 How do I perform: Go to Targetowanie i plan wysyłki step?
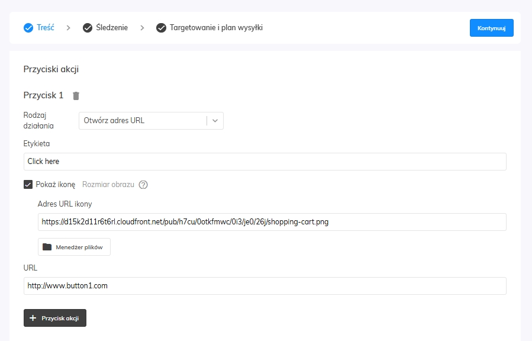[x=215, y=28]
